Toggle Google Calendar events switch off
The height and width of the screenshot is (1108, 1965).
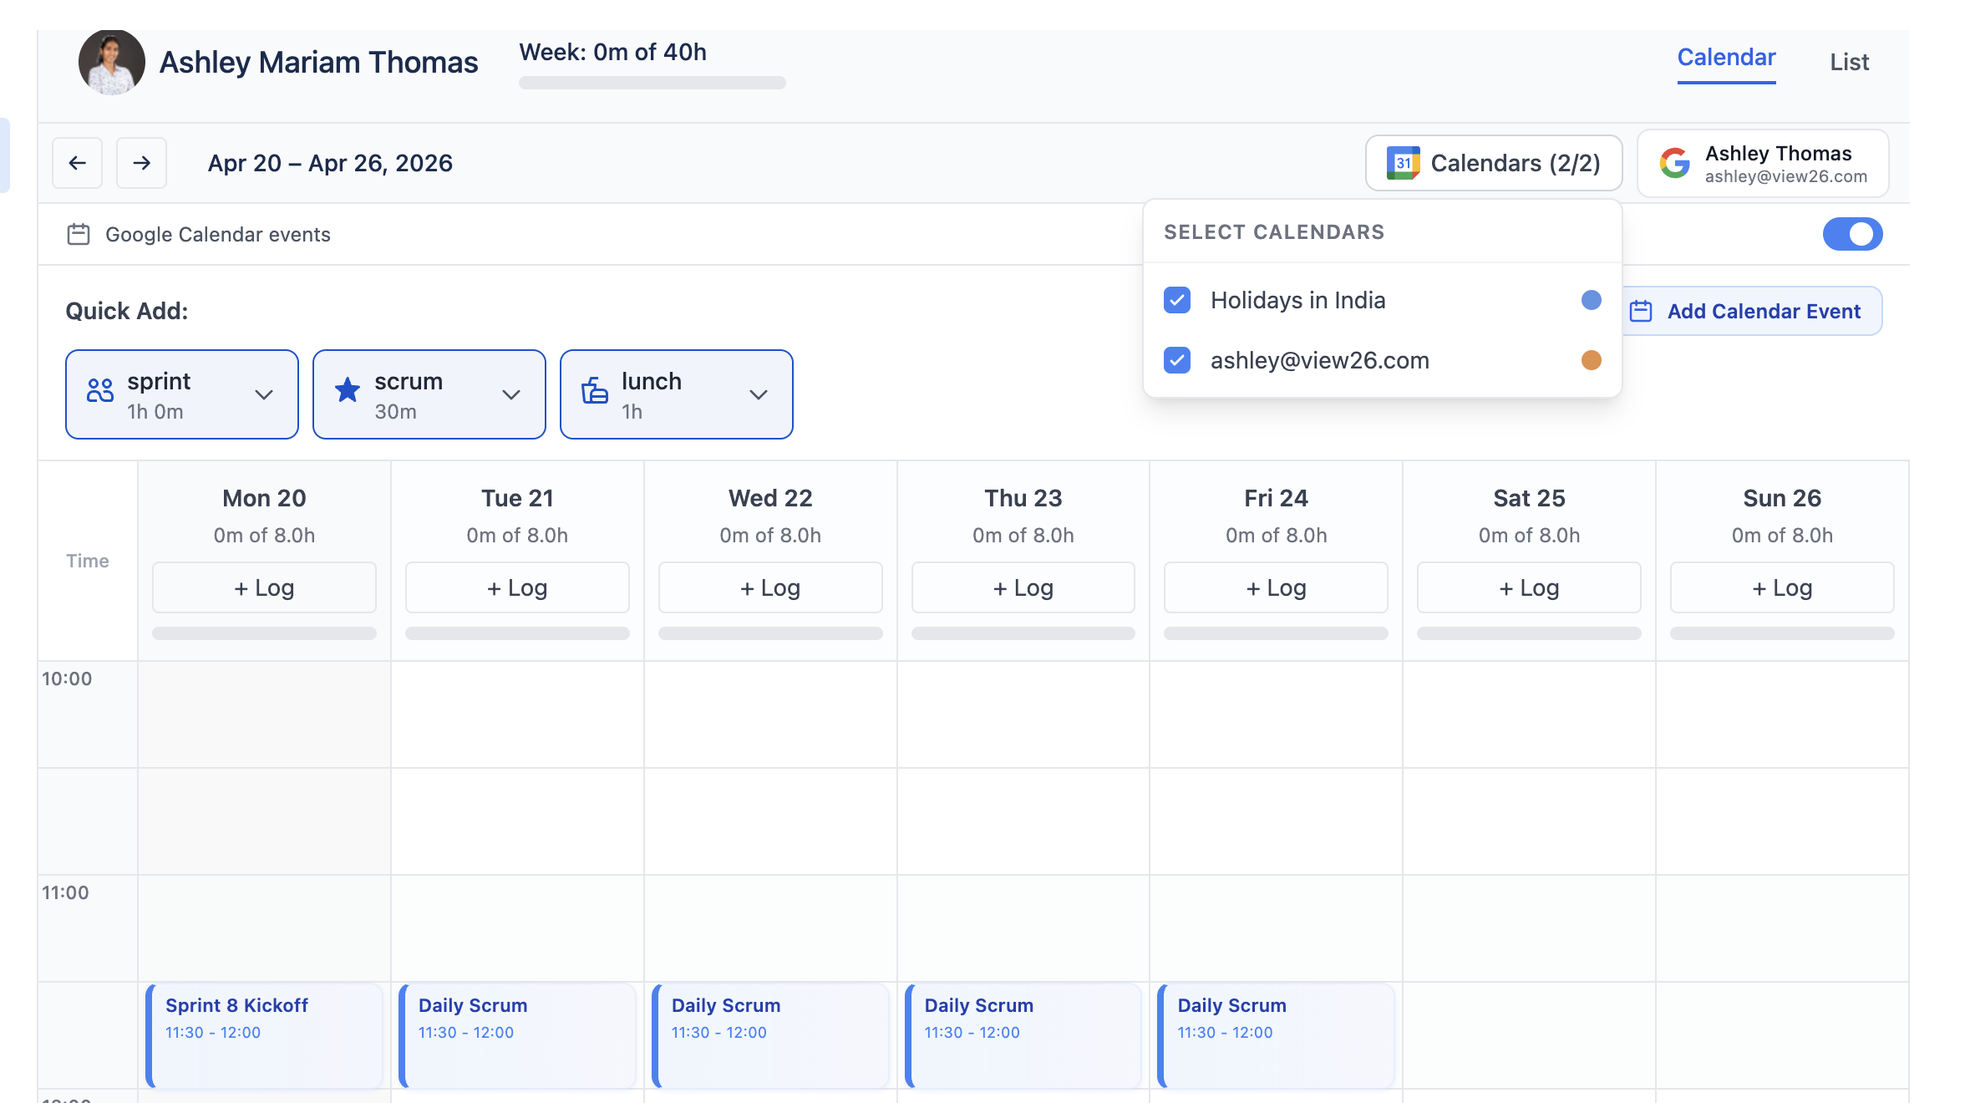coord(1852,234)
